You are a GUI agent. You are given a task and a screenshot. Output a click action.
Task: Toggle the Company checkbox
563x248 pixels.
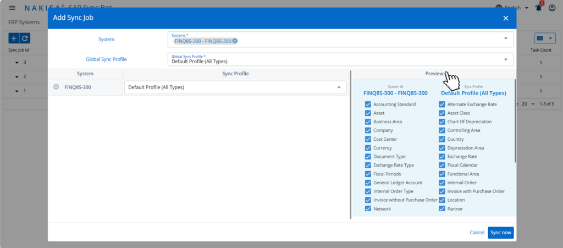pos(368,130)
